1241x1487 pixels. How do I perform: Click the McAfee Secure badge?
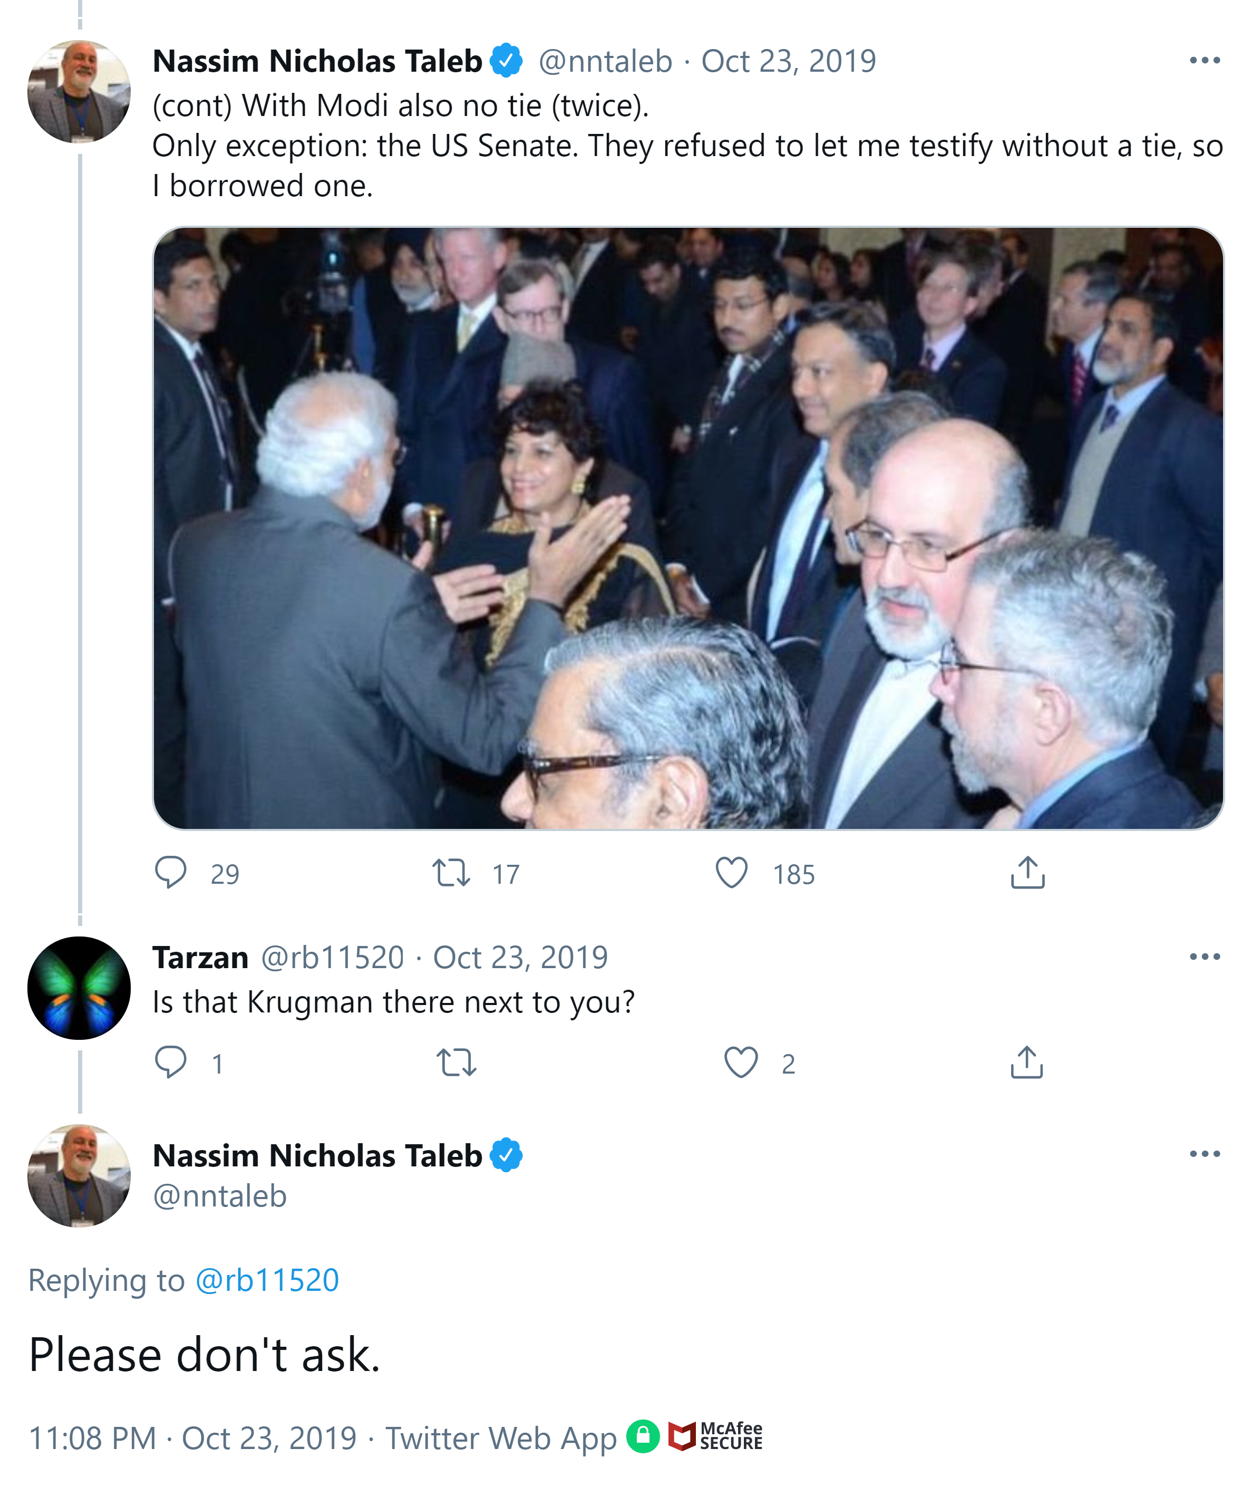pyautogui.click(x=716, y=1437)
